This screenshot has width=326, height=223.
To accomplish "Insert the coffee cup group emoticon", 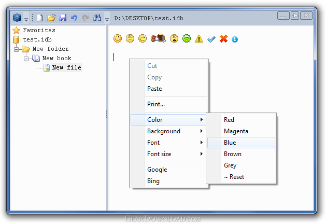I will pos(159,38).
